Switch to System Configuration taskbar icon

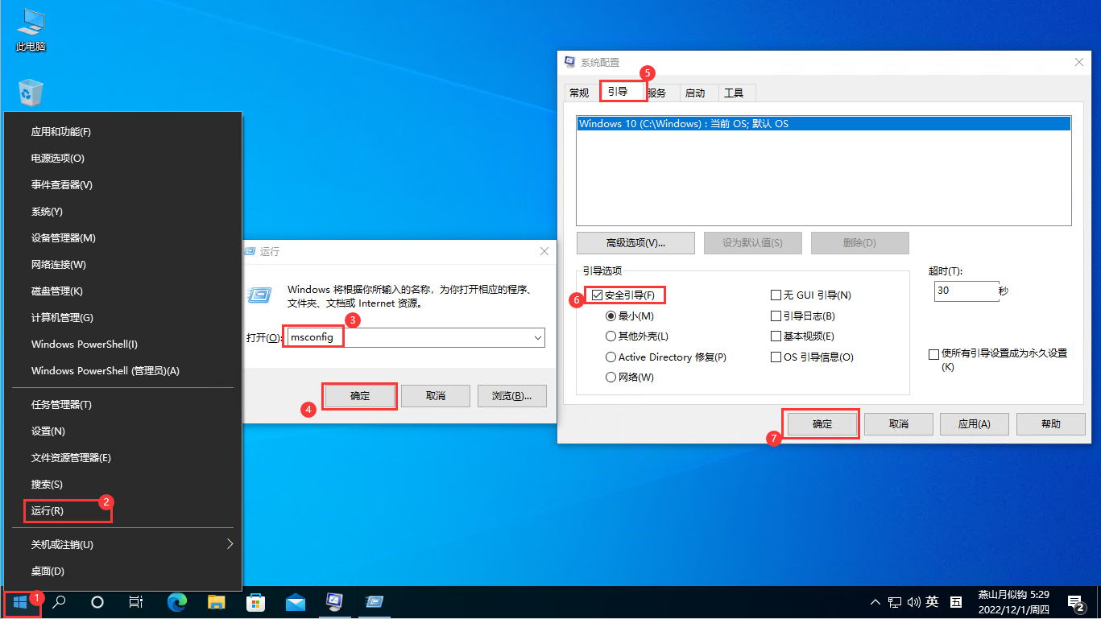(334, 602)
